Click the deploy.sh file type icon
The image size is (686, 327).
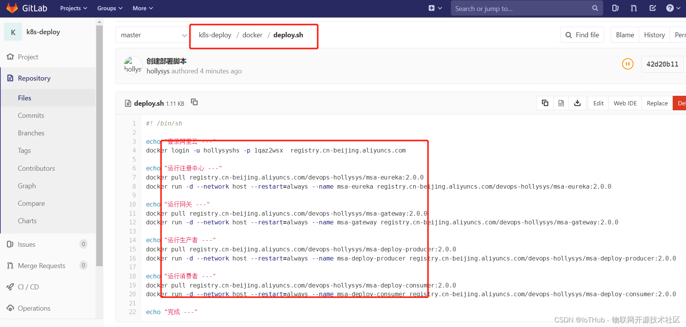point(128,103)
